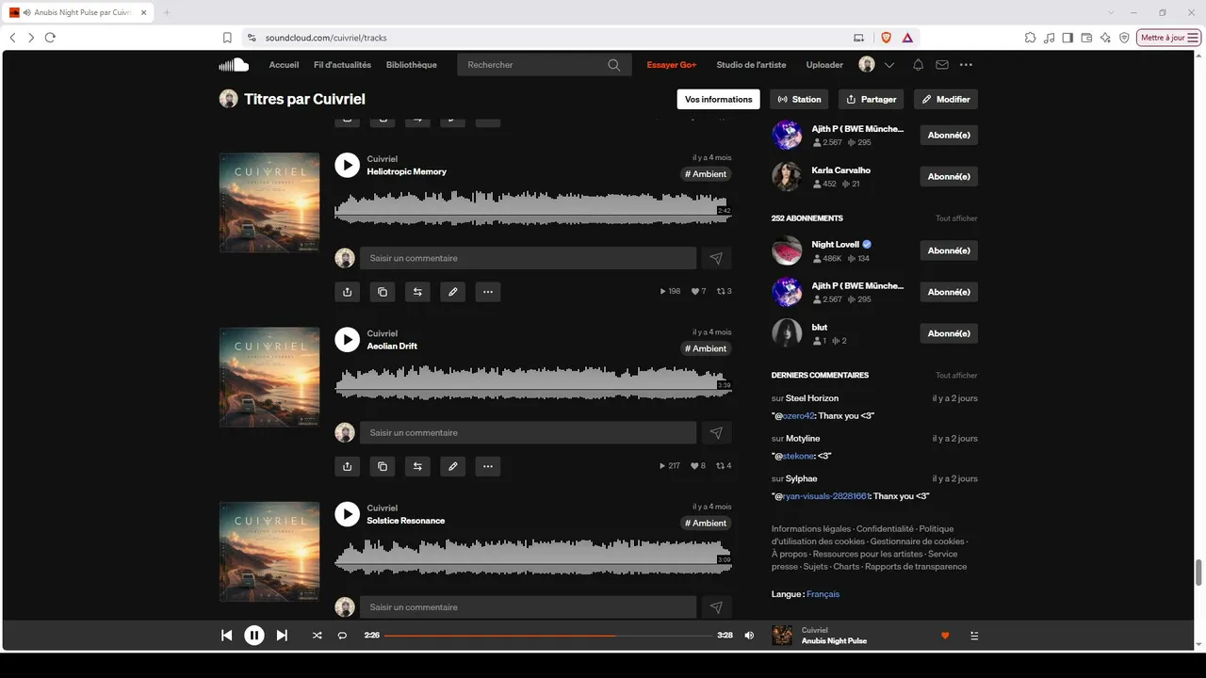Screen dimensions: 1206x678
Task: Go to the Accueil page
Action: pyautogui.click(x=284, y=65)
